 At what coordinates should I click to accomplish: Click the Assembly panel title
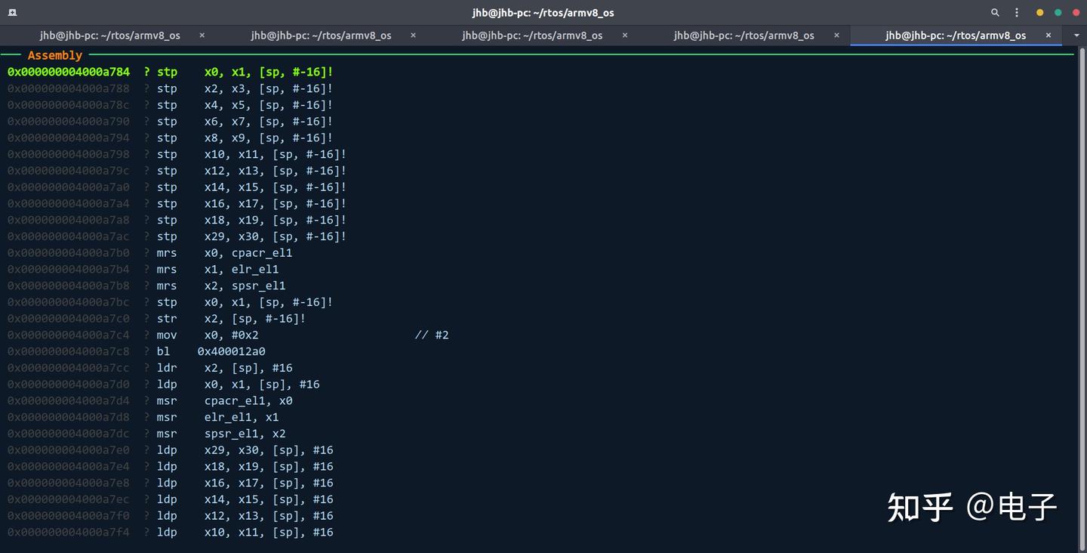(54, 55)
